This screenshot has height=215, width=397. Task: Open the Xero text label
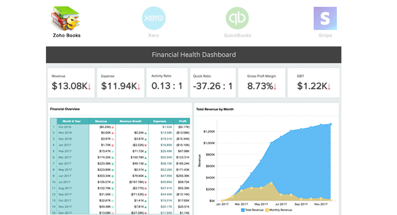154,36
